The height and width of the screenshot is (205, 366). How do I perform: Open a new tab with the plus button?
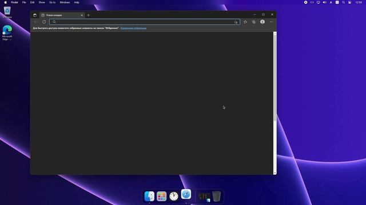point(88,15)
